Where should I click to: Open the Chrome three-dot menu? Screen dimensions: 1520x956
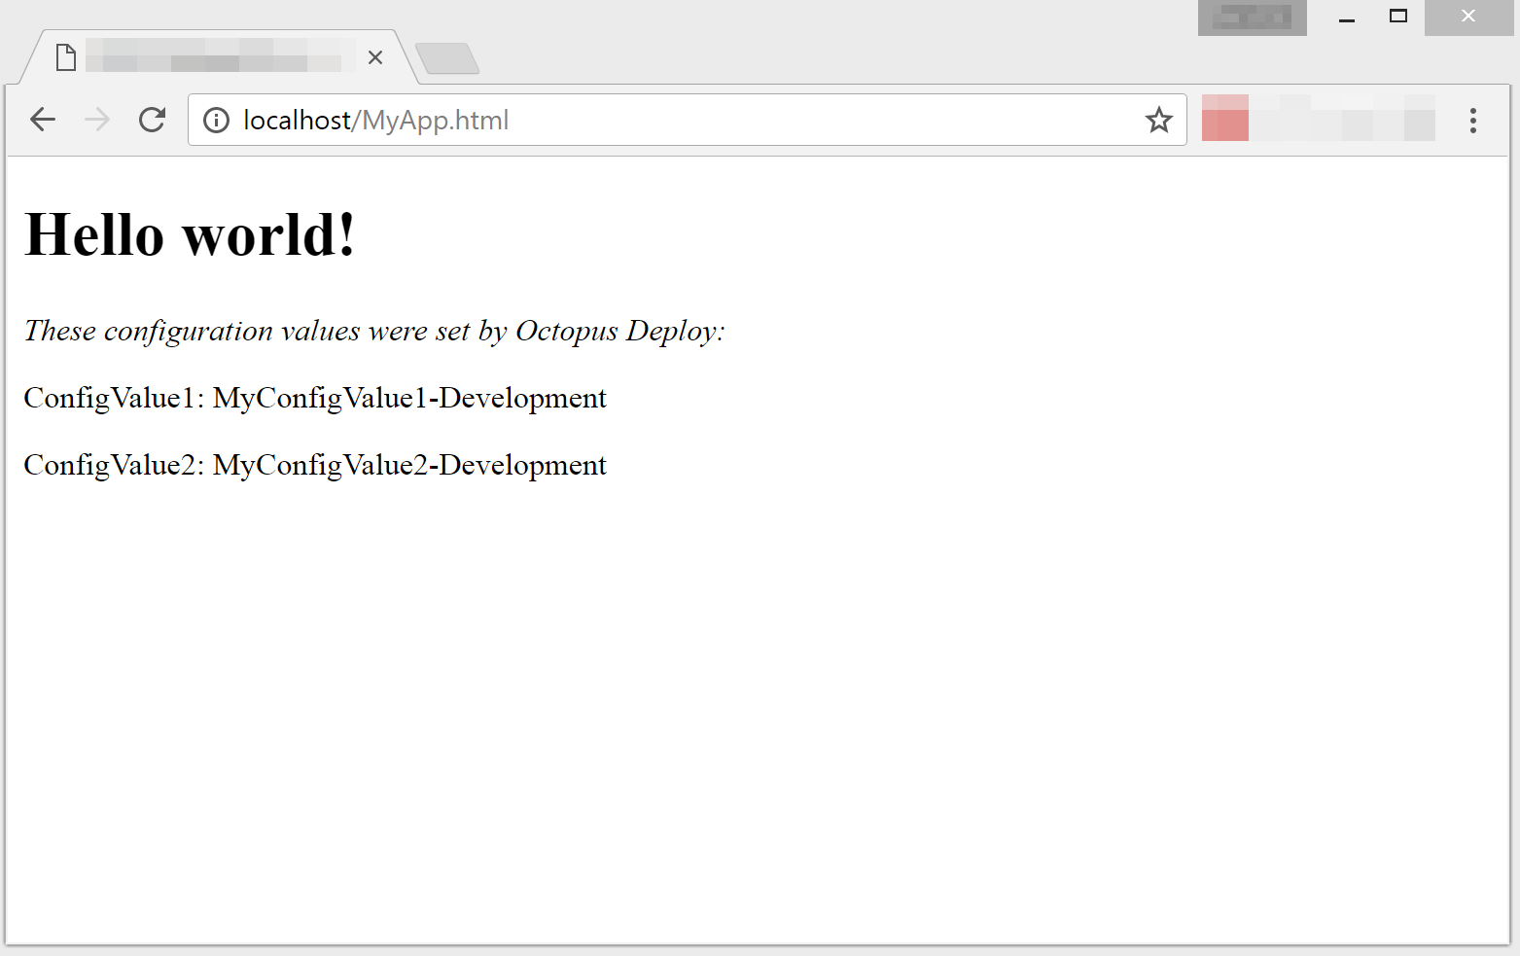pyautogui.click(x=1472, y=120)
